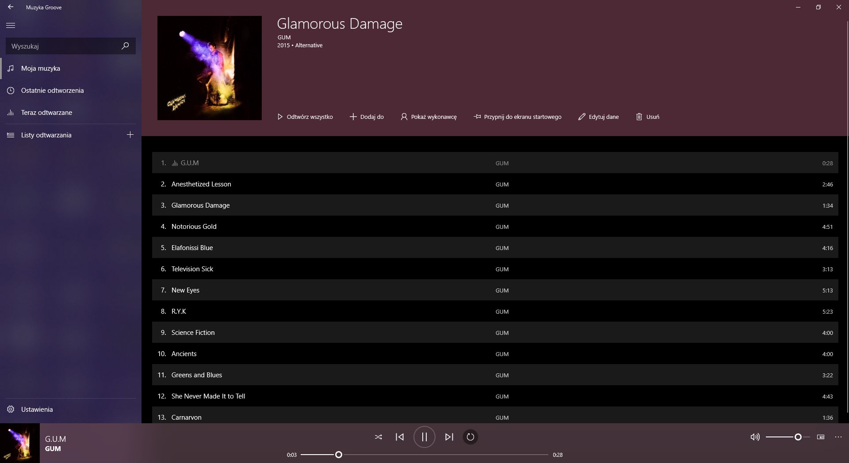Mute audio using the speaker icon

(755, 437)
